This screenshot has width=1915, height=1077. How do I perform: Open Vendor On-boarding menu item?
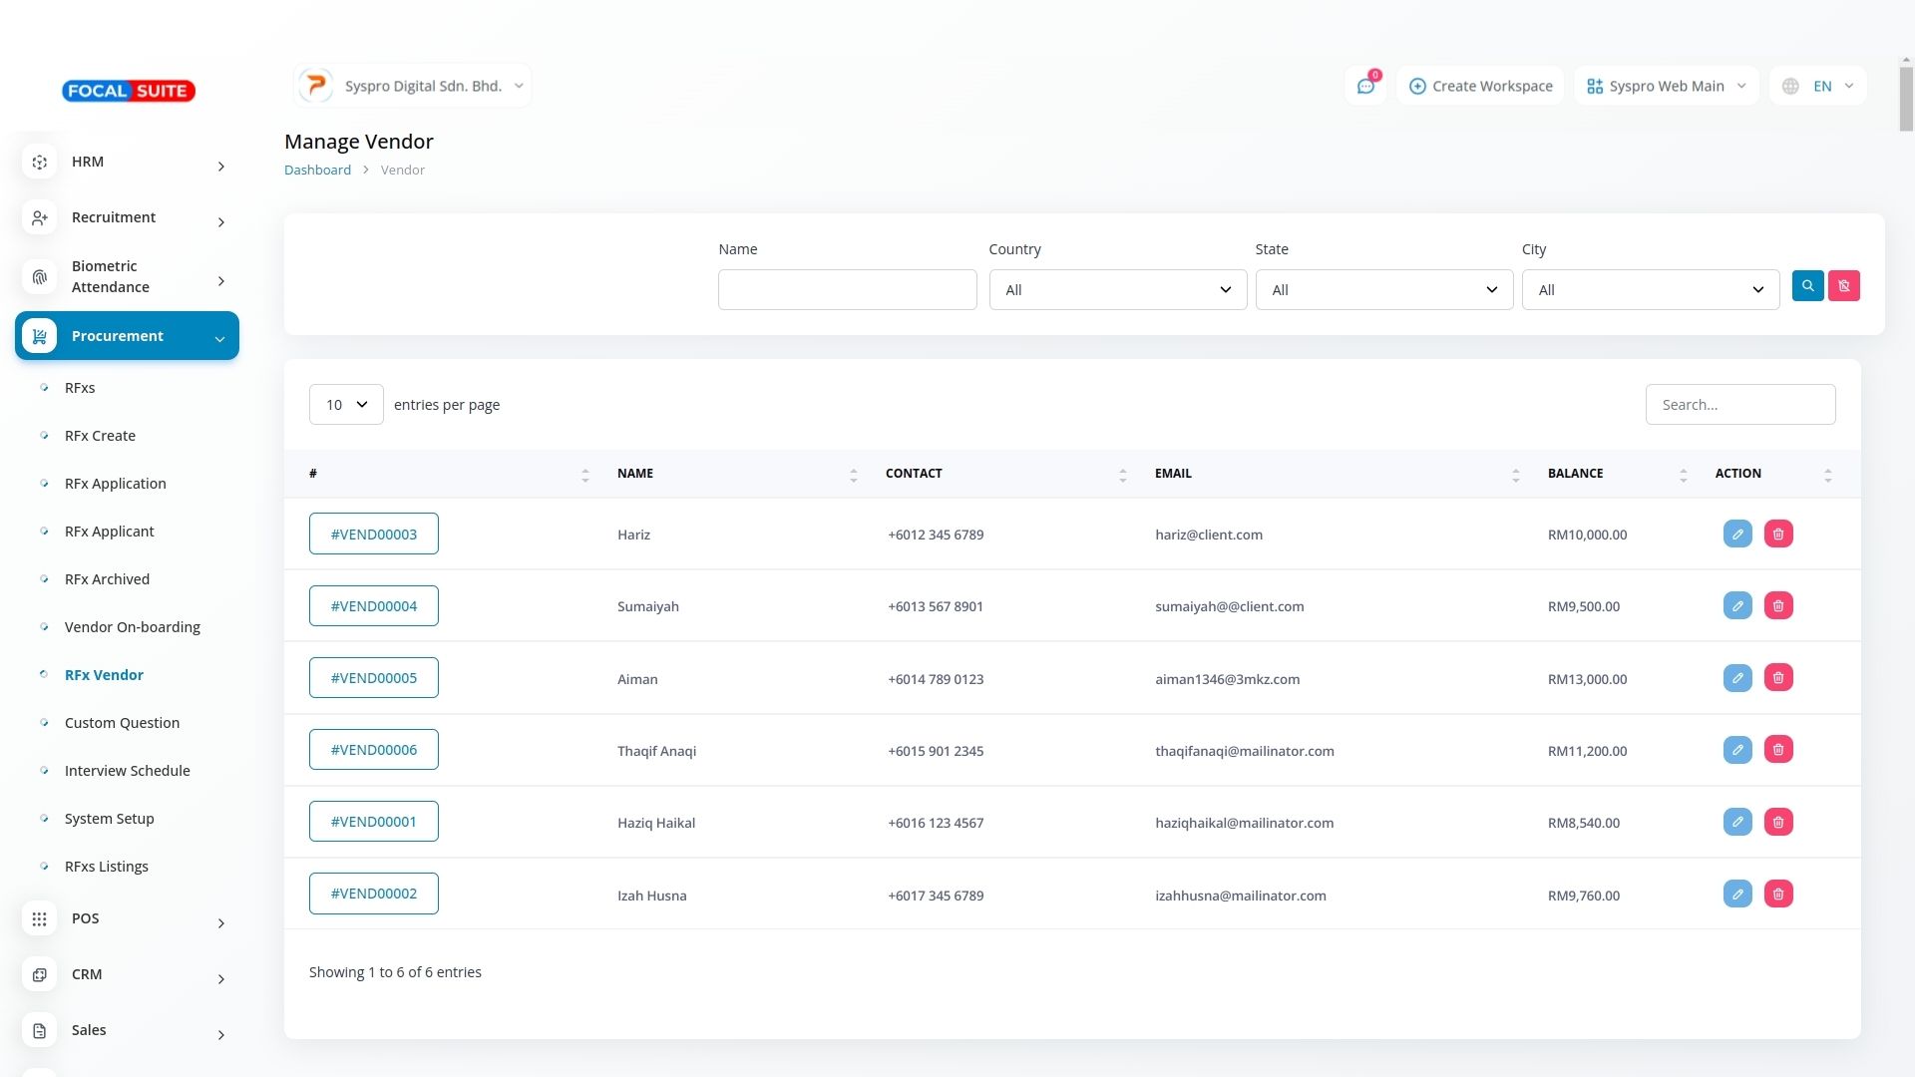click(x=132, y=627)
